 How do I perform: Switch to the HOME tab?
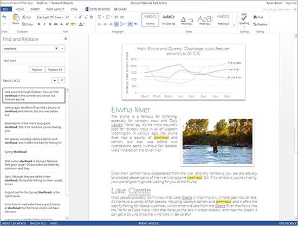click(x=20, y=9)
